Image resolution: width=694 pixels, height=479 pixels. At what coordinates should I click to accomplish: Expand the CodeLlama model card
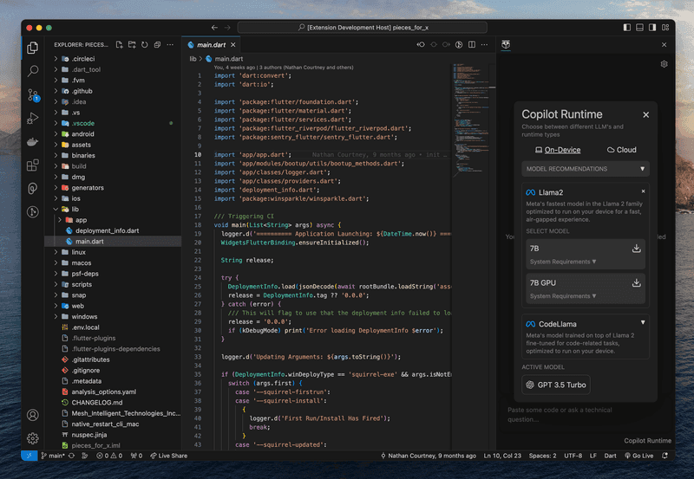[x=643, y=322]
